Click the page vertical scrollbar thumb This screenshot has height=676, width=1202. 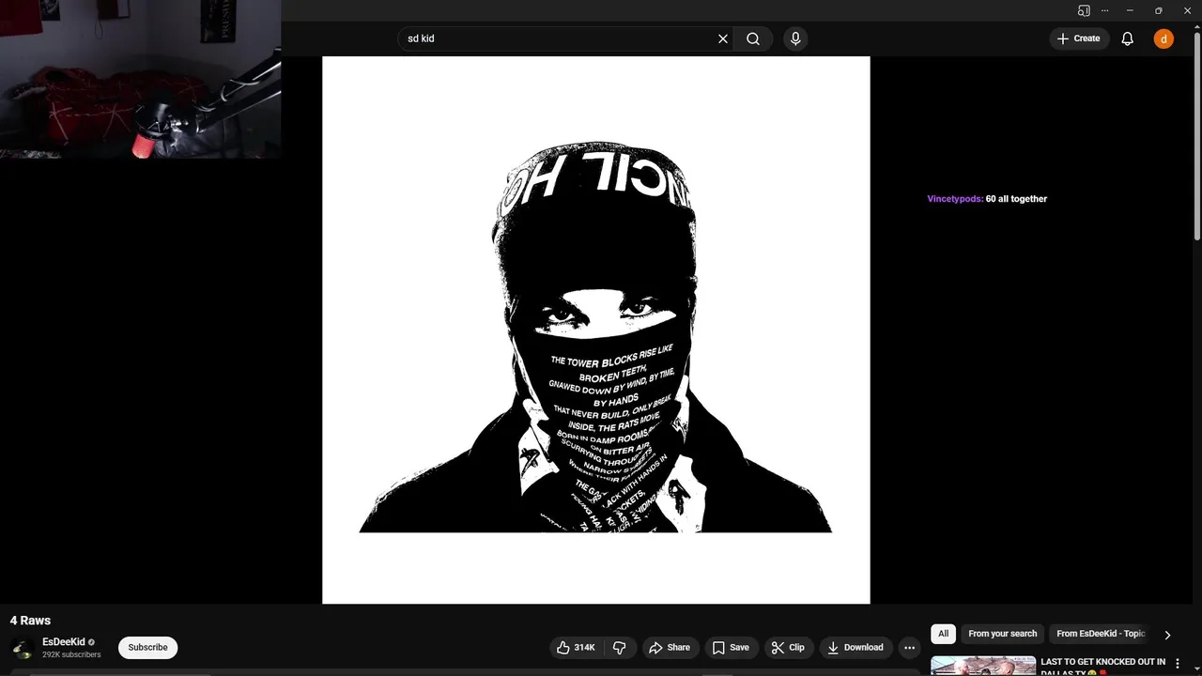[x=1196, y=136]
